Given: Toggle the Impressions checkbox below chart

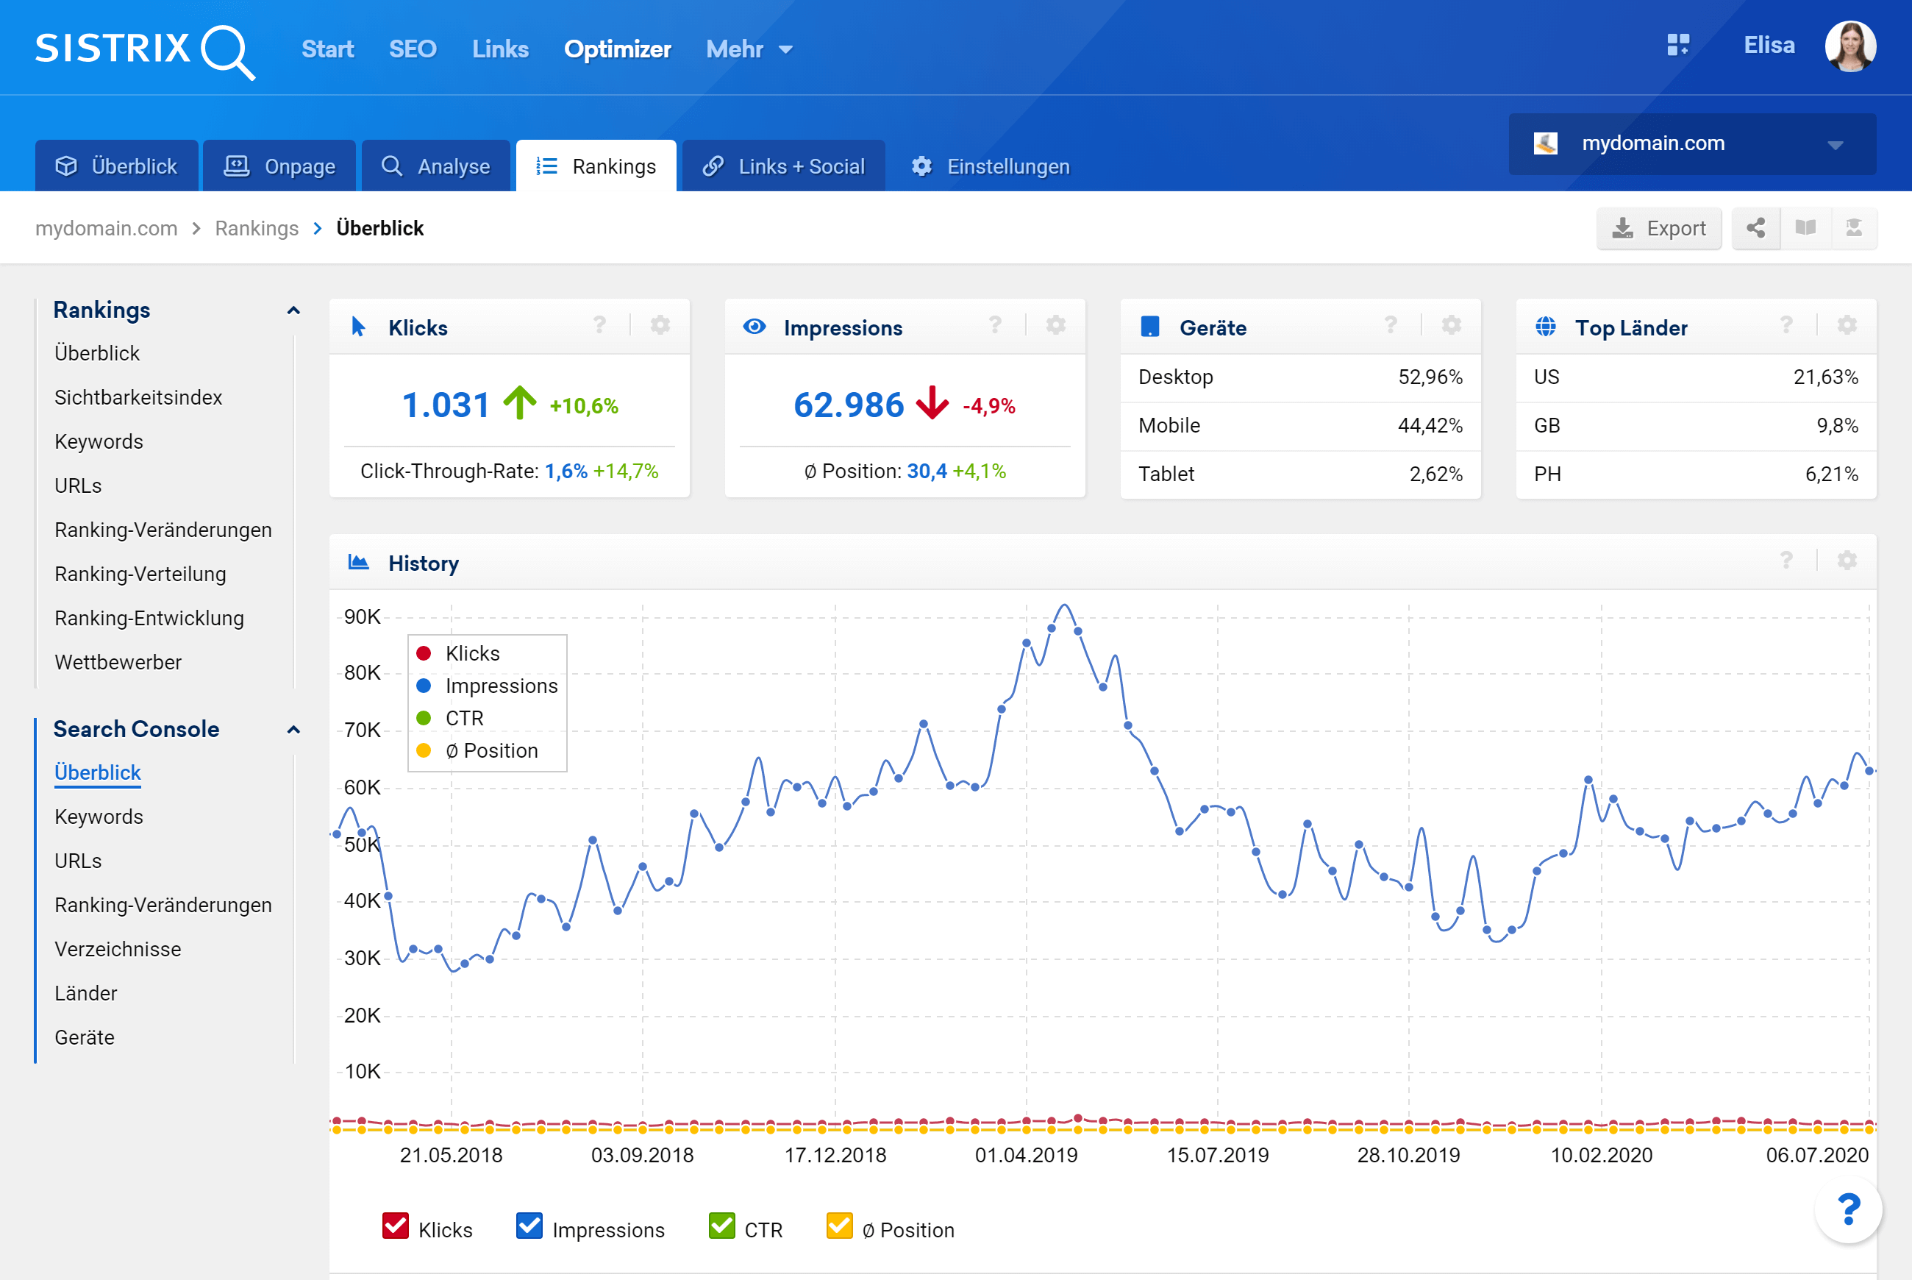Looking at the screenshot, I should tap(529, 1227).
